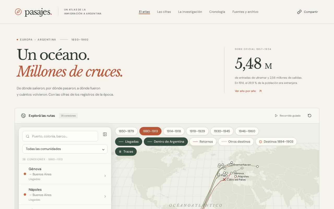The width and height of the screenshot is (334, 209).
Task: Select the active 1880–1913 period tab
Action: point(150,131)
